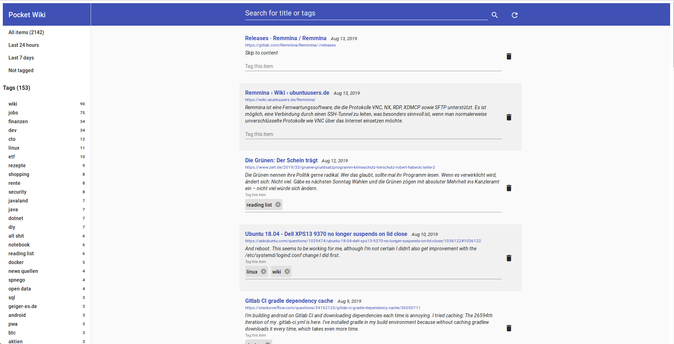Screen dimensions: 674x344
Task: Select the wiki tag in sidebar
Action: click(x=47, y=104)
